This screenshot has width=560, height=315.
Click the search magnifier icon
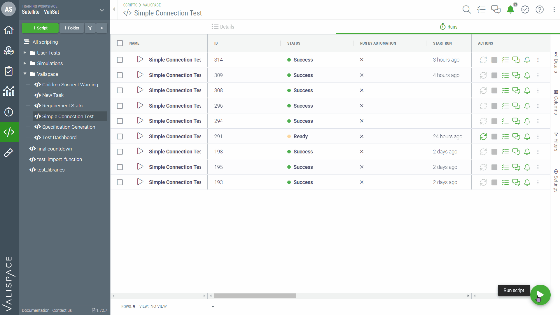(x=466, y=10)
